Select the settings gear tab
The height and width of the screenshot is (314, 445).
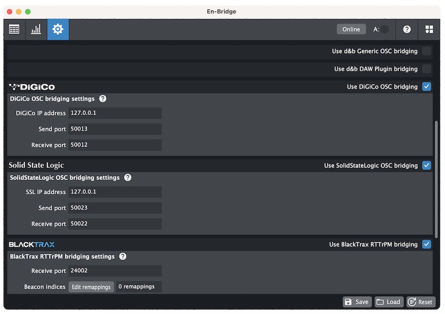(x=58, y=29)
